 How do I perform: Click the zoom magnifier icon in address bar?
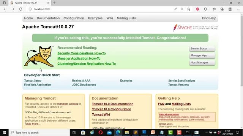[x=182, y=9]
